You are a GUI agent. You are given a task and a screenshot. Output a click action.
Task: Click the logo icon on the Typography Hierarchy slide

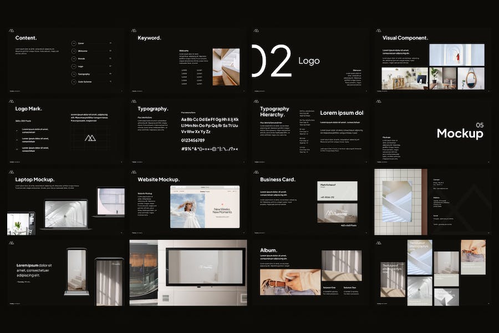(256, 102)
